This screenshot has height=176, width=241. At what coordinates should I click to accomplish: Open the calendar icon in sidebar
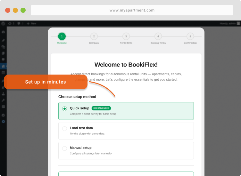(x=3, y=73)
